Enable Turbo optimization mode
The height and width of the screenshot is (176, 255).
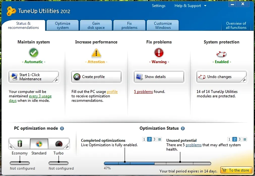click(x=58, y=144)
